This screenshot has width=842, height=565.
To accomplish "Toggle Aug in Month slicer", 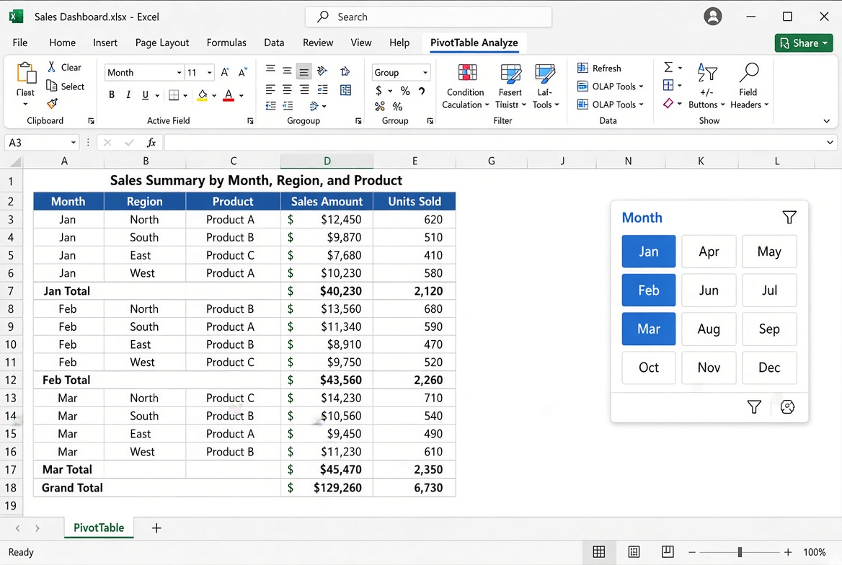I will click(709, 329).
